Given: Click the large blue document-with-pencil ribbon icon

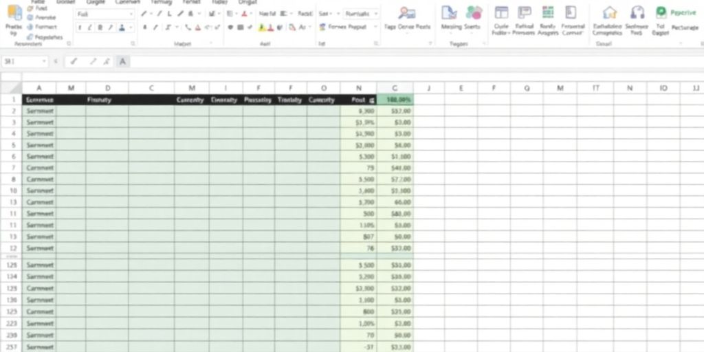Looking at the screenshot, I should (449, 12).
